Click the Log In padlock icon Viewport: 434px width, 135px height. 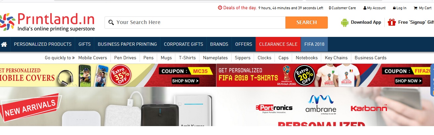click(394, 8)
